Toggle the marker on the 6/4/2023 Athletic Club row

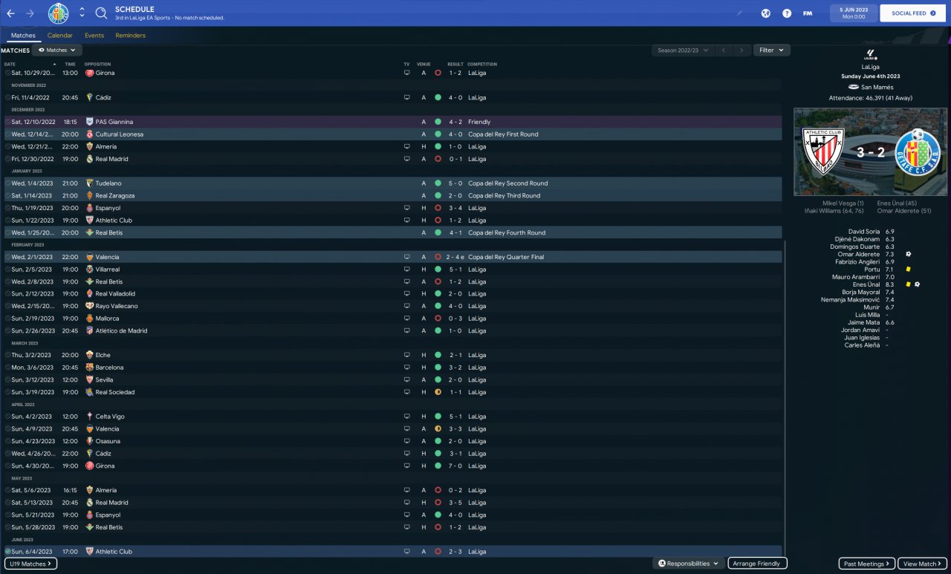[x=7, y=552]
